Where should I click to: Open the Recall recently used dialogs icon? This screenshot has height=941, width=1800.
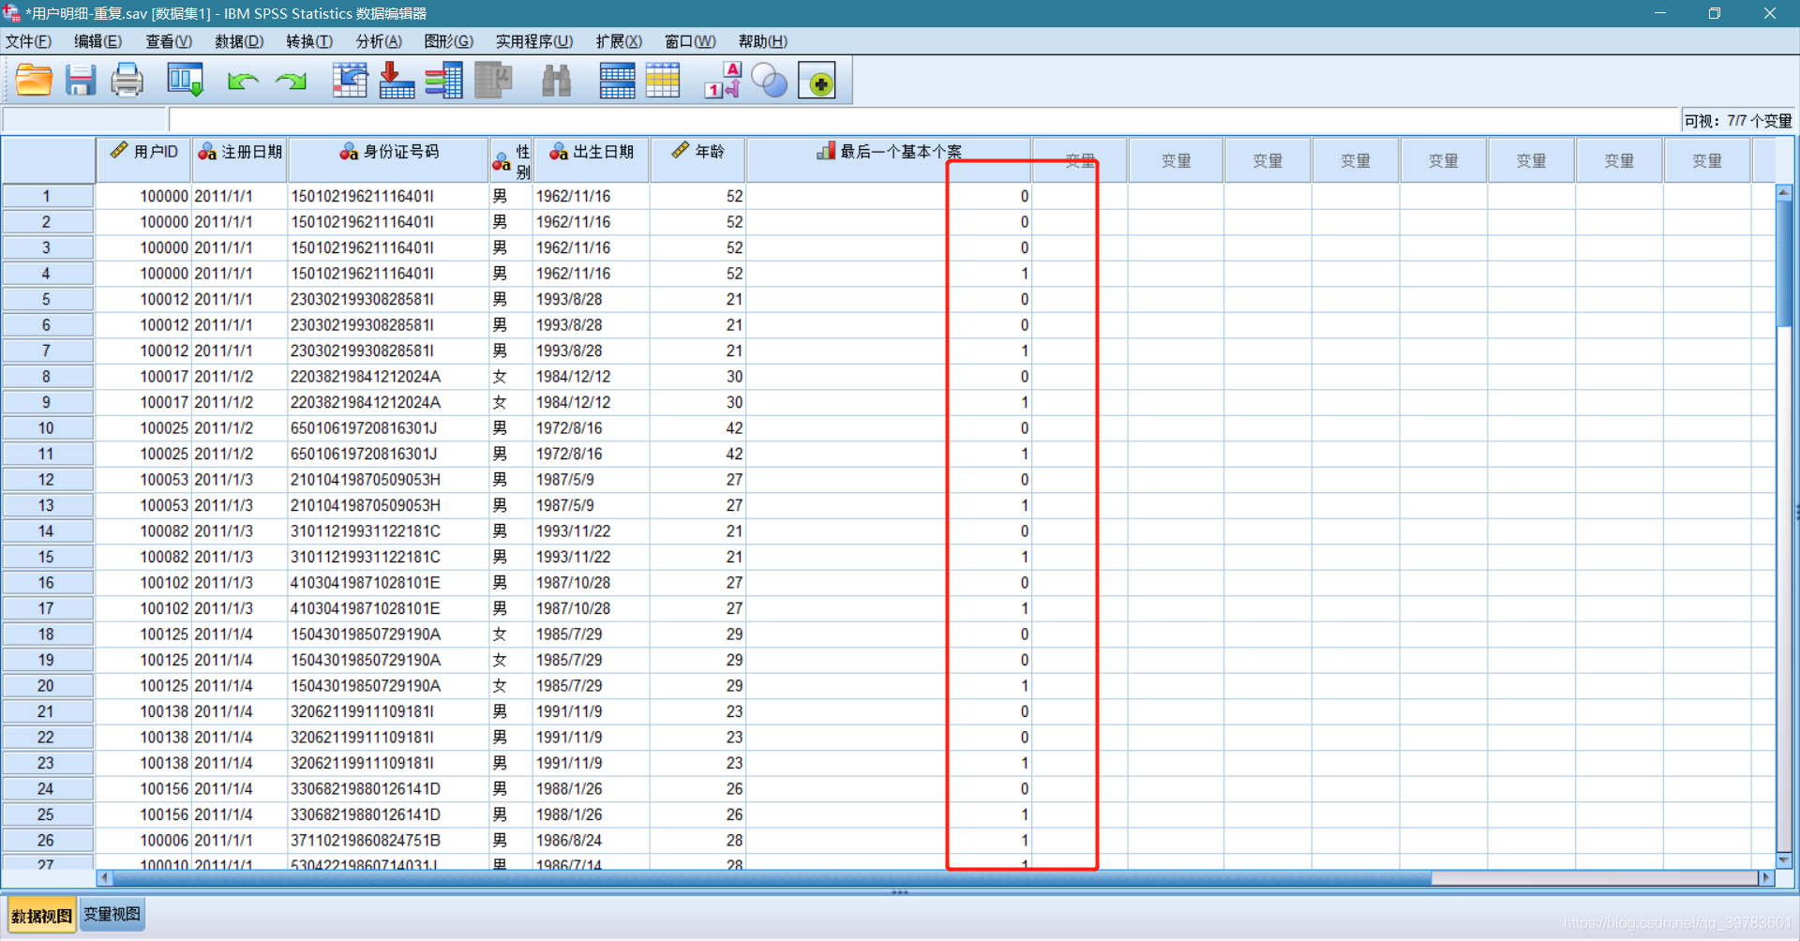pyautogui.click(x=185, y=81)
